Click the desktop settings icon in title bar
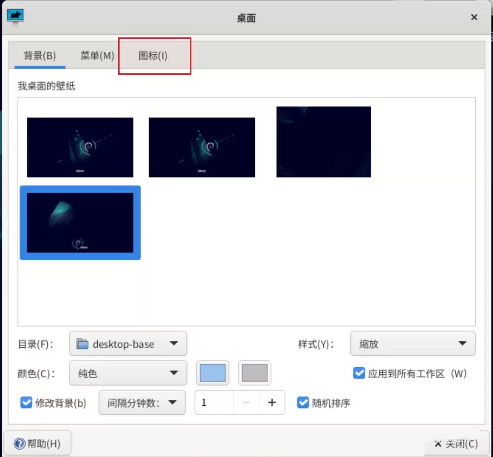The height and width of the screenshot is (457, 493). 15,17
